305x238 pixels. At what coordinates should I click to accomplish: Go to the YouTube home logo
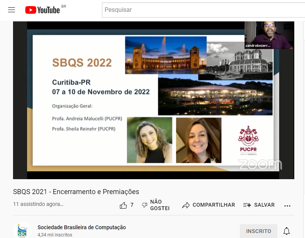point(43,10)
